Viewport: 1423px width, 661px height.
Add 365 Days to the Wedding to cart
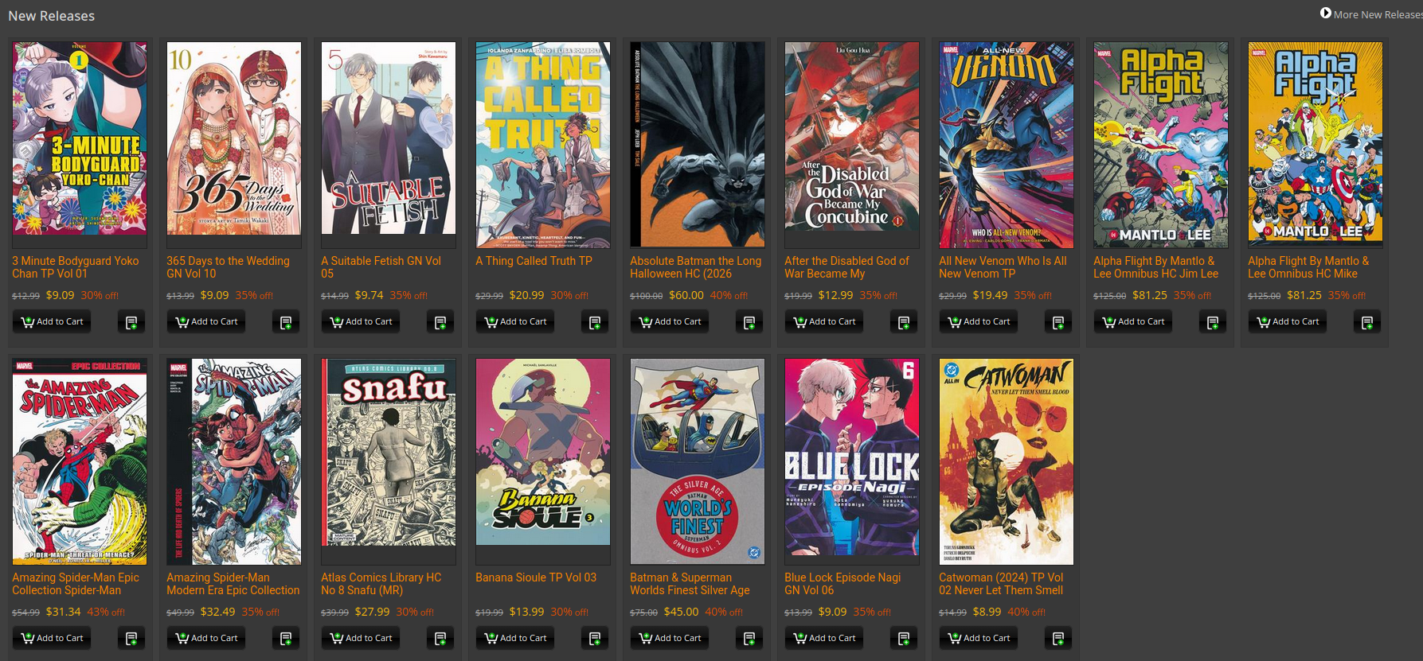[206, 322]
